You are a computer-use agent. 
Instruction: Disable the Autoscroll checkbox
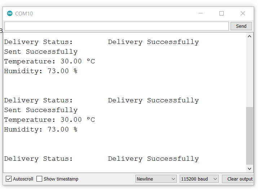coord(9,179)
